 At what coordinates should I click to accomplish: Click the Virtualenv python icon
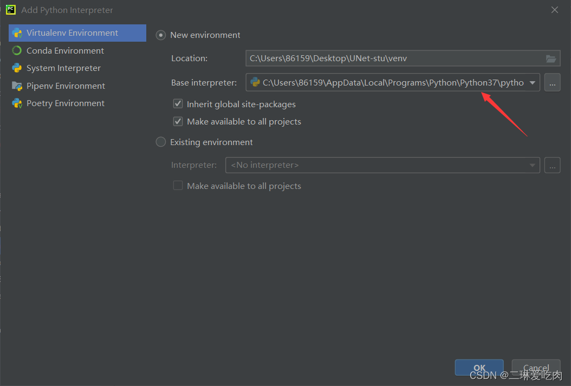[x=17, y=32]
